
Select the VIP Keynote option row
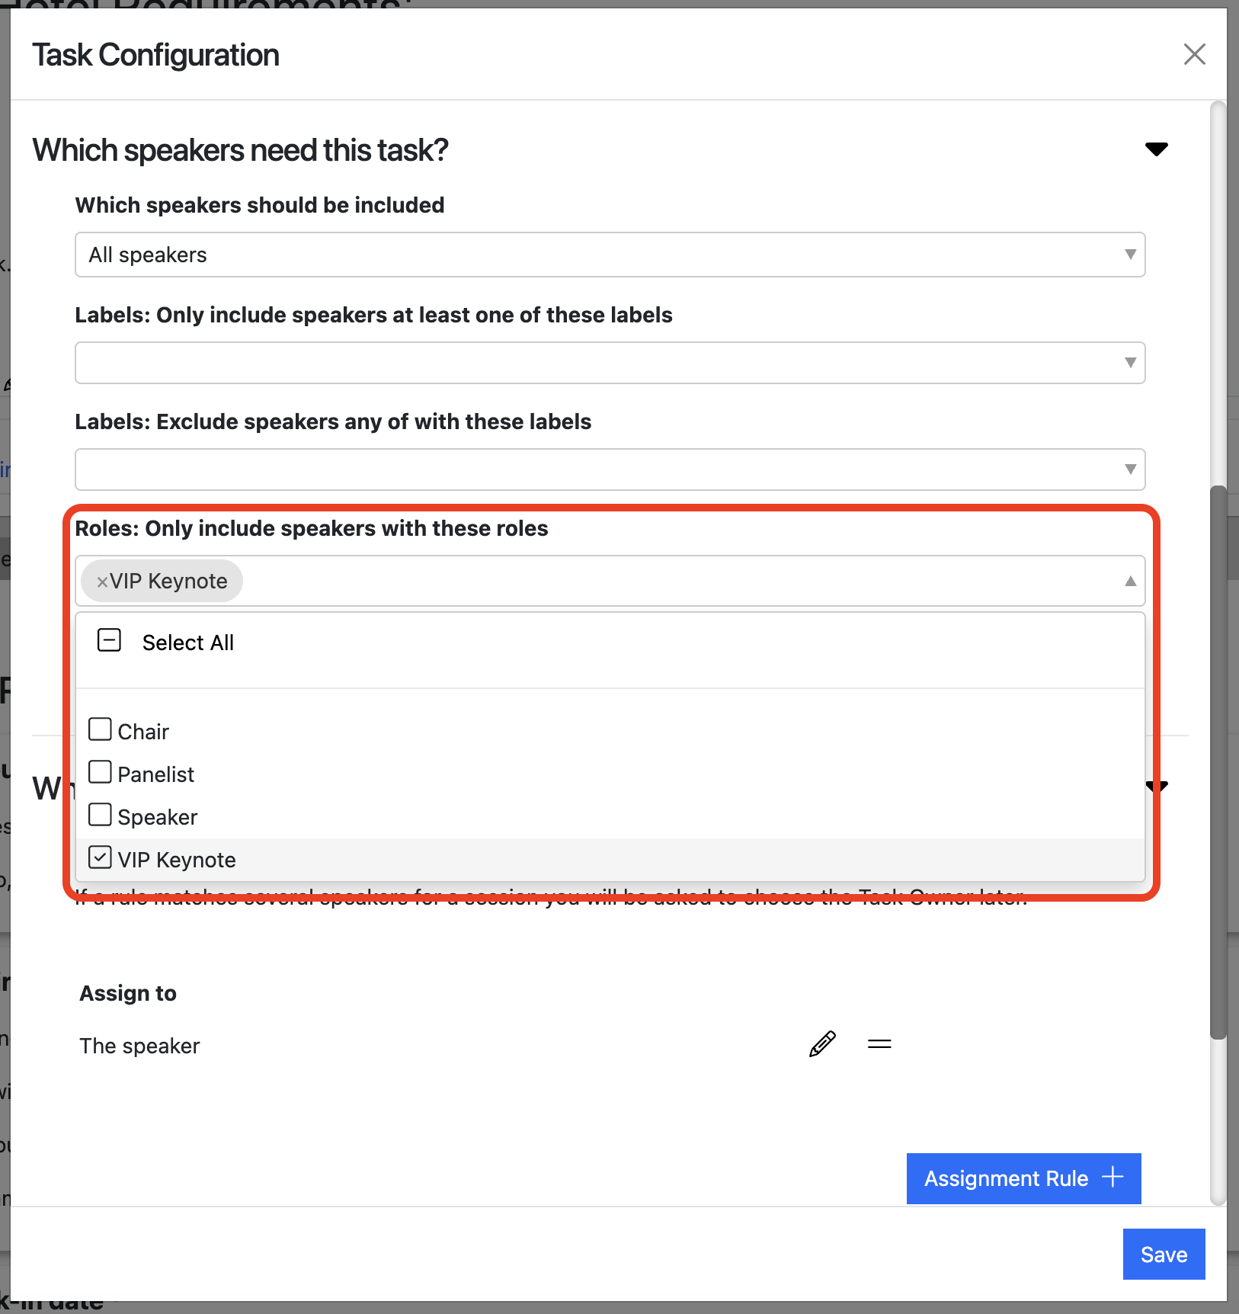point(610,860)
